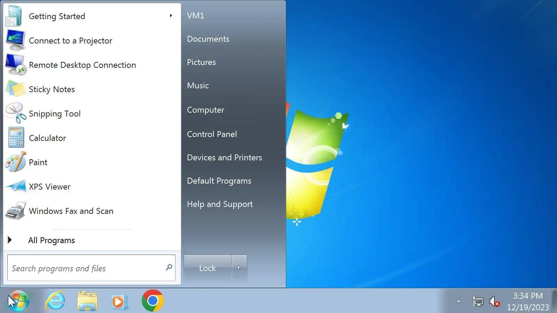Screen dimensions: 557x313
Task: Launch Paint via the palette icon
Action: (x=15, y=162)
